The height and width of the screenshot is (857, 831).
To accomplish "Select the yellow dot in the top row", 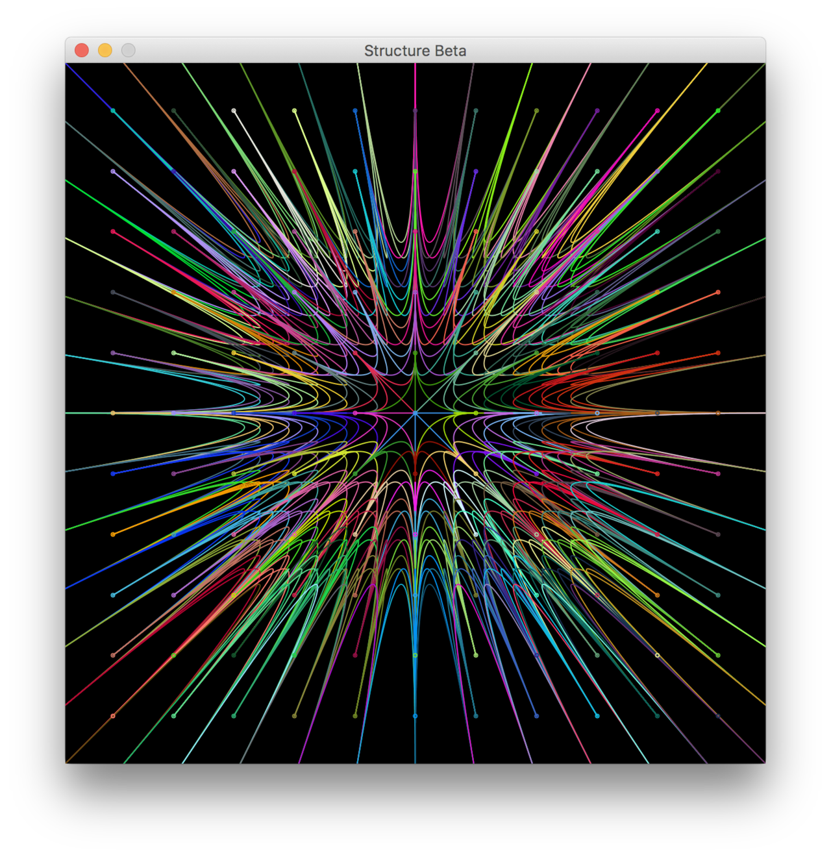I will pyautogui.click(x=294, y=111).
